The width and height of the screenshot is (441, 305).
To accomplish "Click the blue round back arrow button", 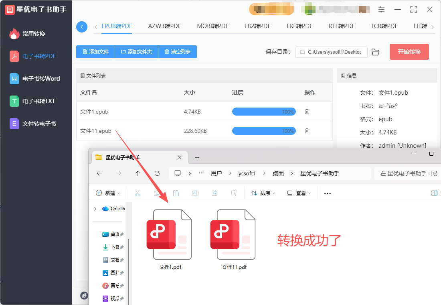I will pos(82,27).
